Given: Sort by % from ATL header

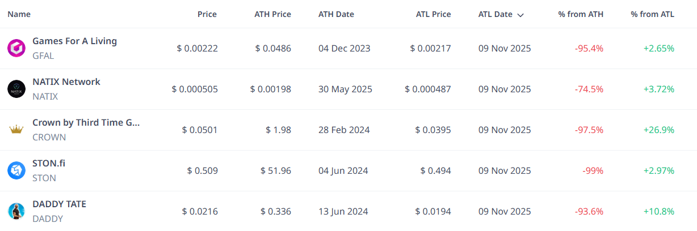Looking at the screenshot, I should tap(652, 14).
